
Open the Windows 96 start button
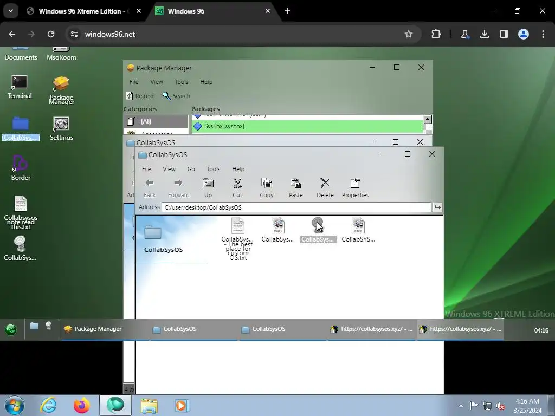11,329
